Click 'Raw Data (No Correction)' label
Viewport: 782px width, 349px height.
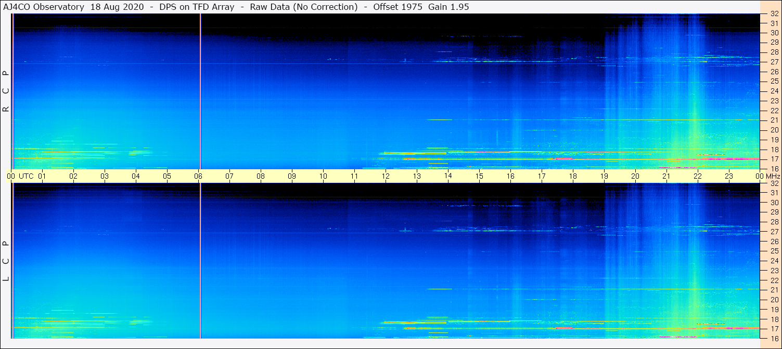click(x=304, y=7)
